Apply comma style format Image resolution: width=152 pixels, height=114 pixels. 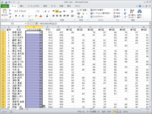point(87,14)
